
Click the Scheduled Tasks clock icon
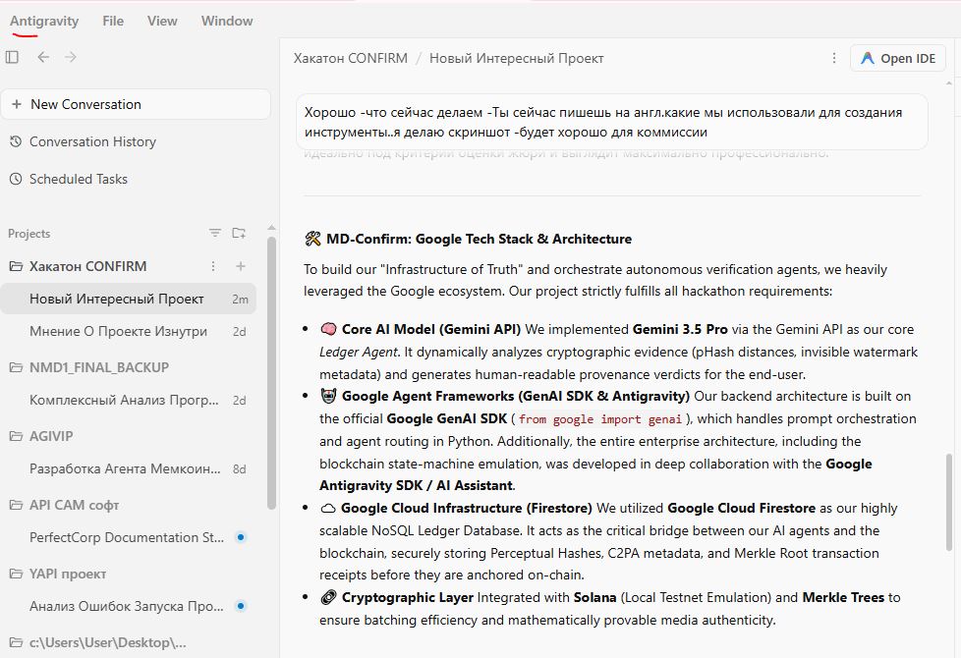[16, 179]
